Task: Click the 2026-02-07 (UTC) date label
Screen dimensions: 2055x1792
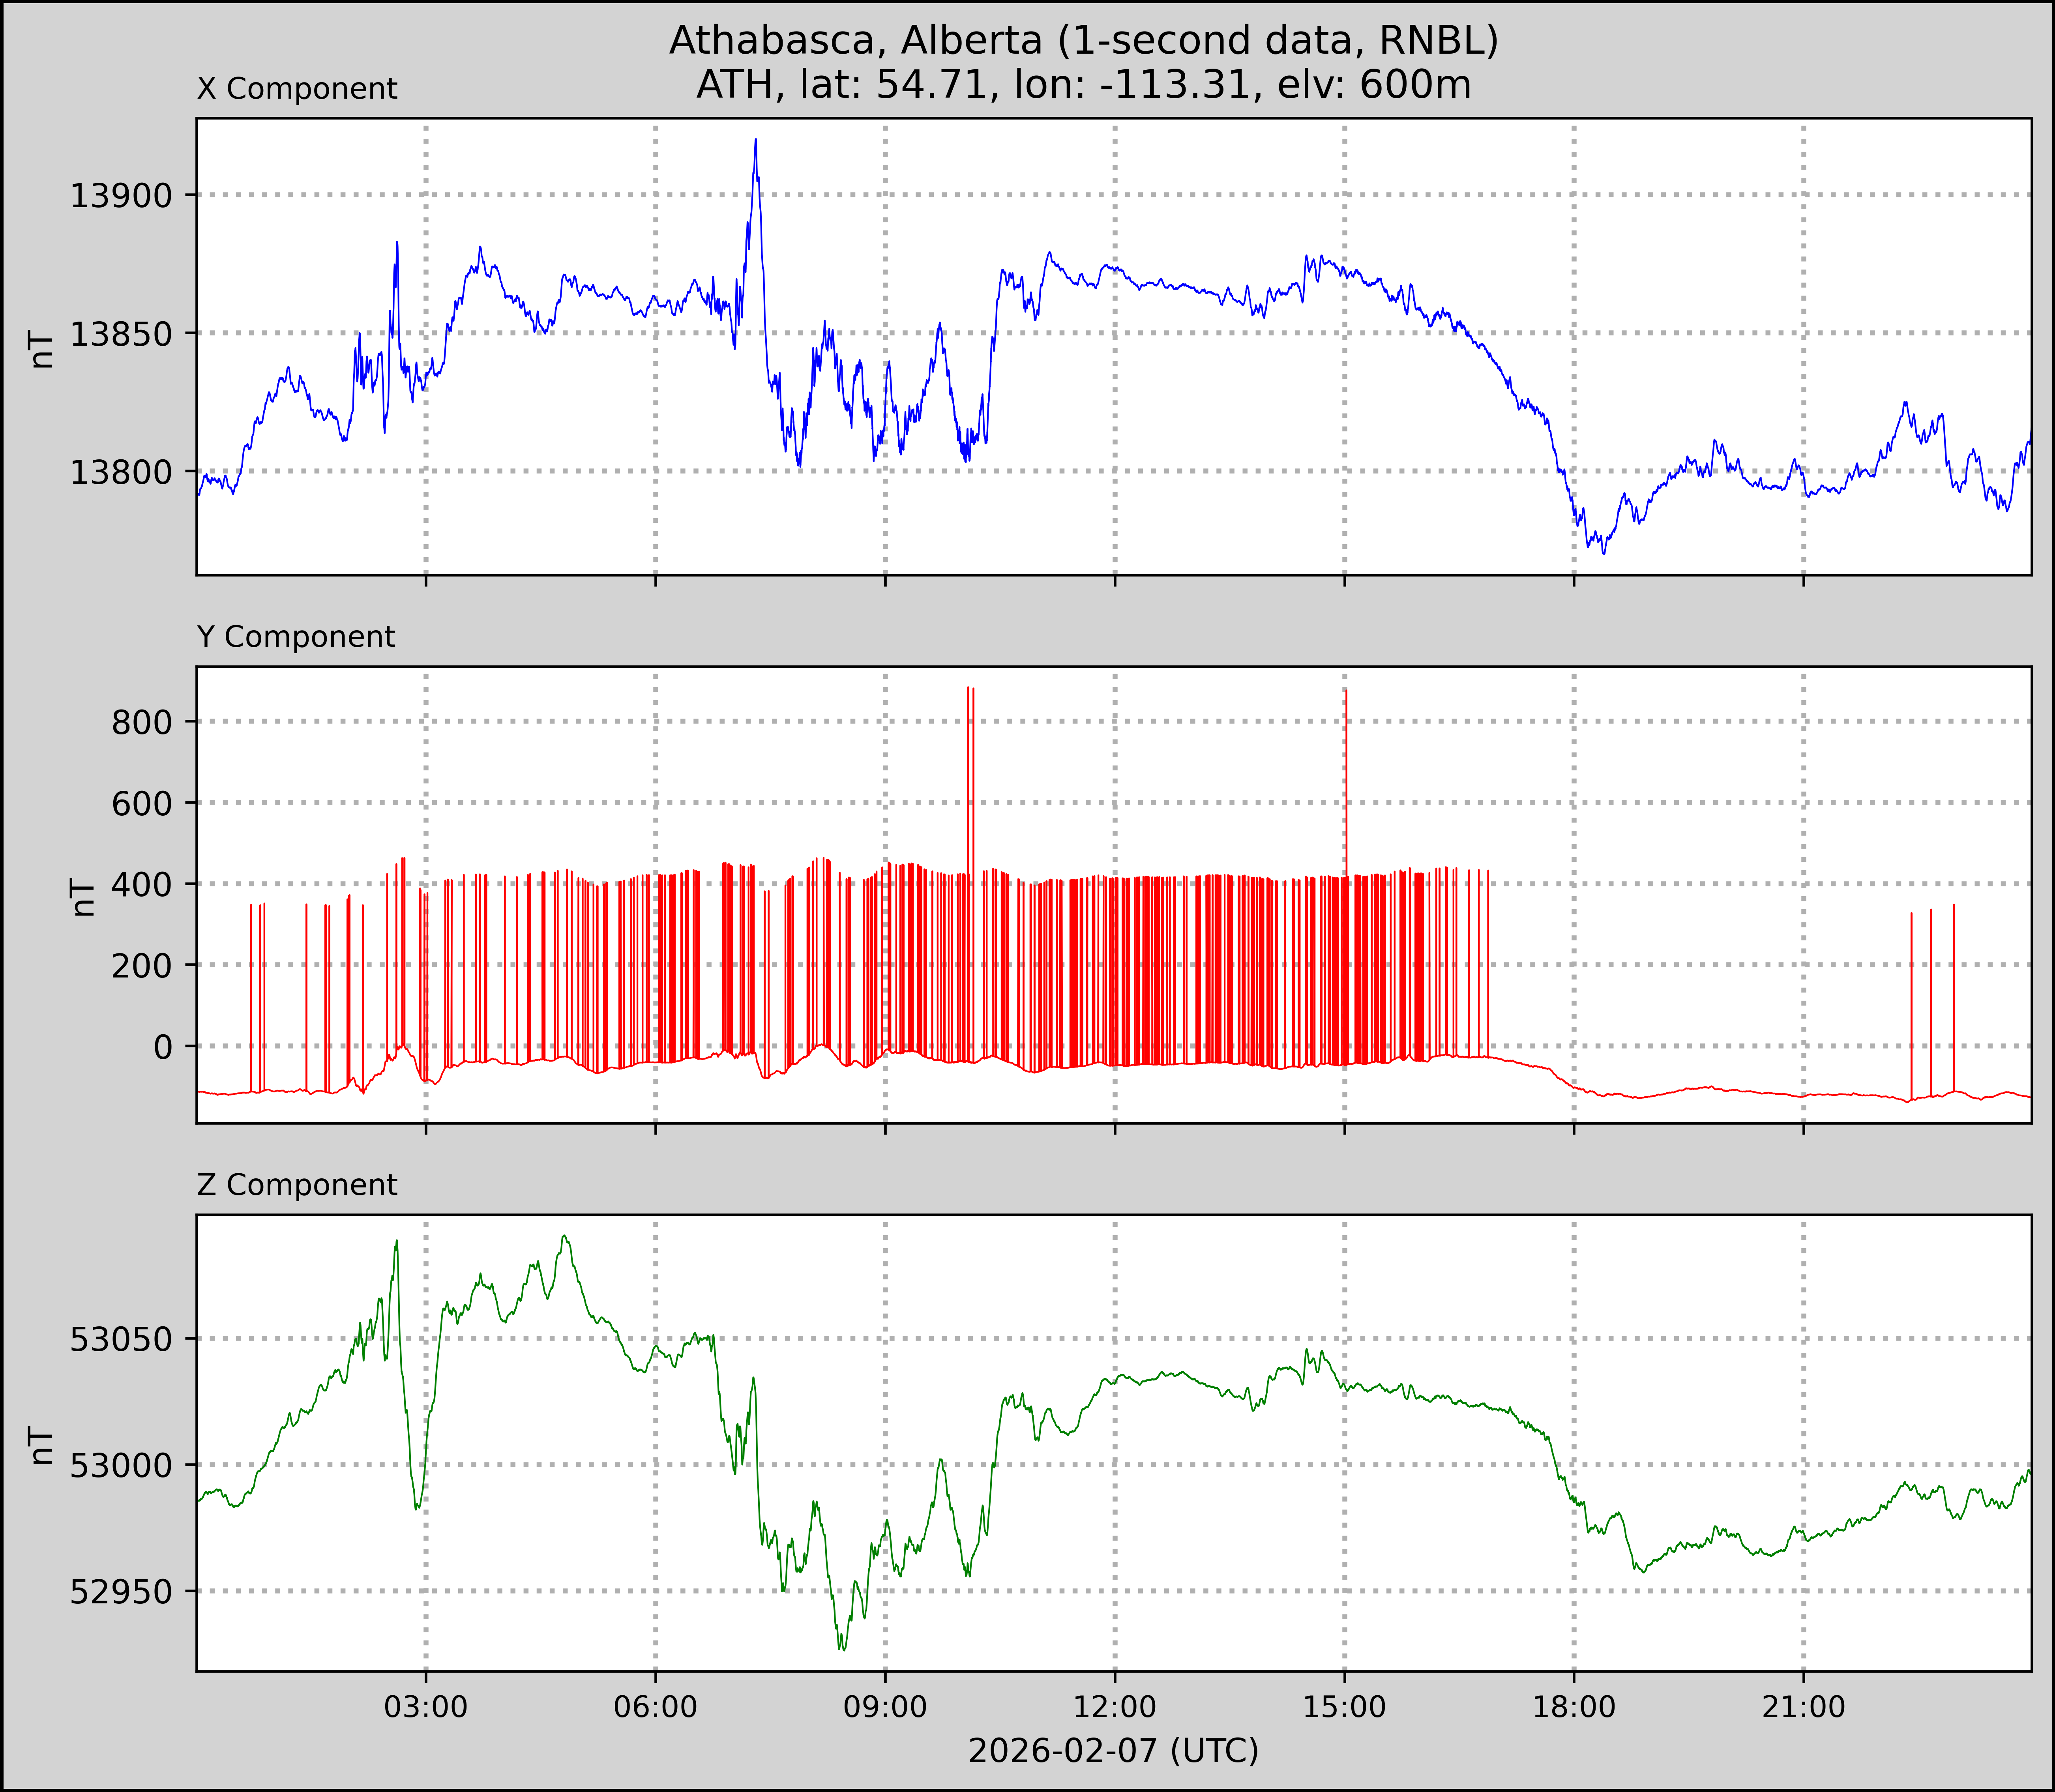Action: pyautogui.click(x=1113, y=1751)
